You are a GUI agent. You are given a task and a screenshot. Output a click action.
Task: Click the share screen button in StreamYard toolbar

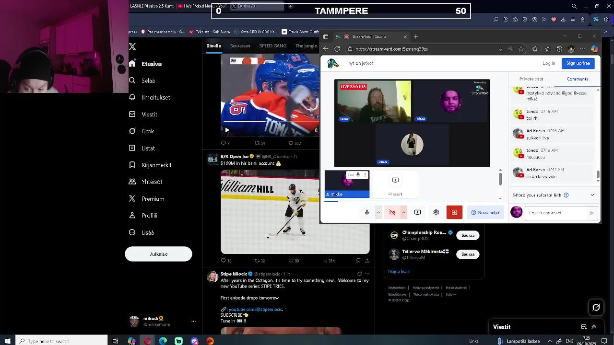(417, 212)
